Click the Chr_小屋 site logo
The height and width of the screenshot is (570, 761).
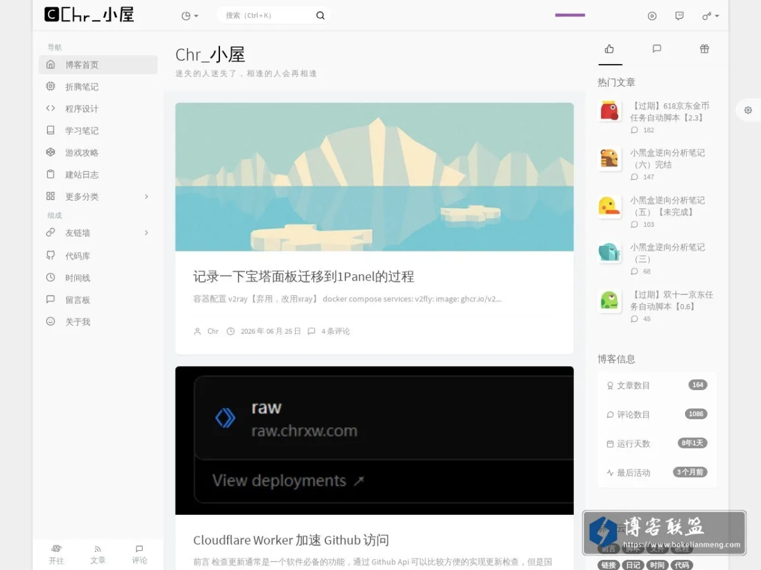pos(89,15)
